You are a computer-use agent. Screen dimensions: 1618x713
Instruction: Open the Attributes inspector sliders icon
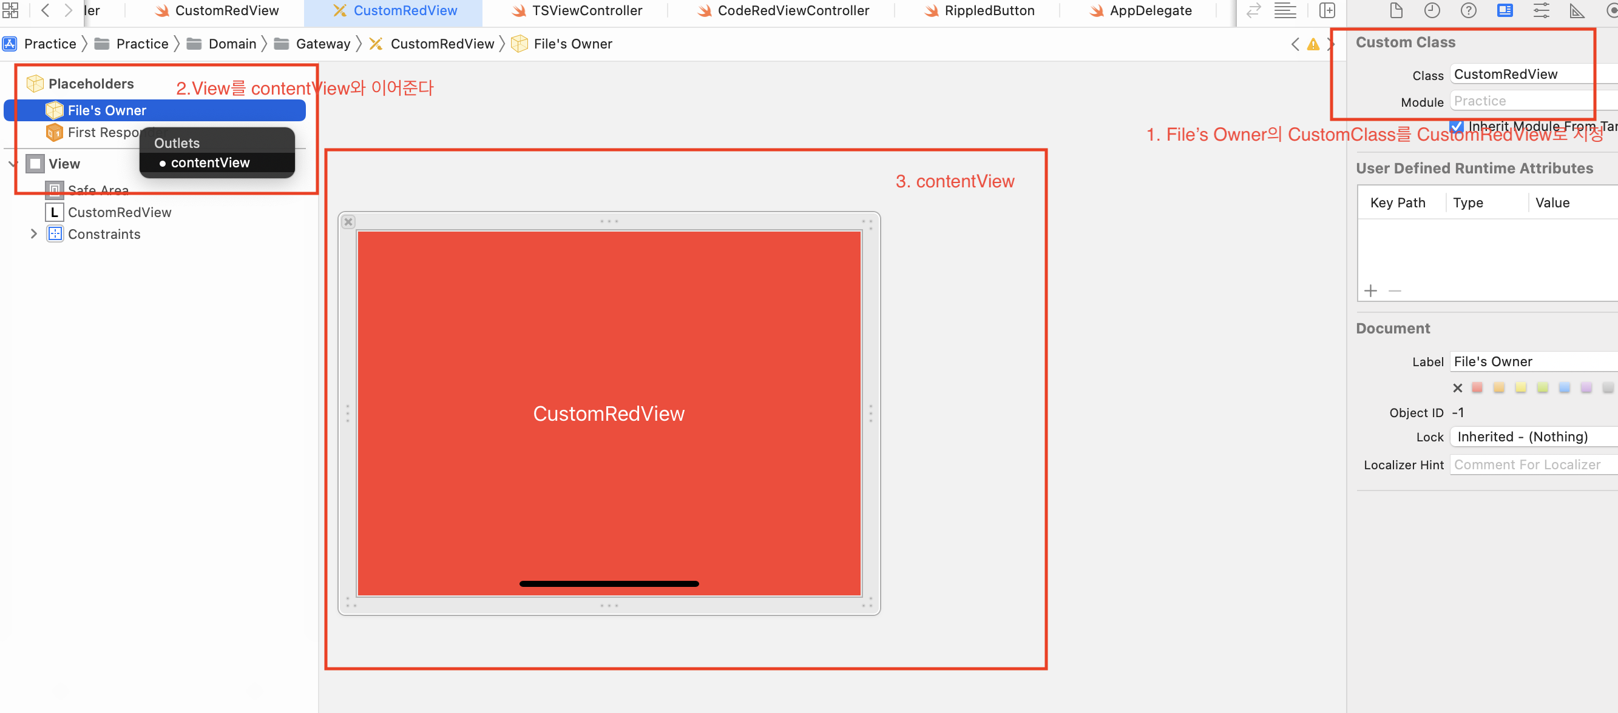(1542, 11)
